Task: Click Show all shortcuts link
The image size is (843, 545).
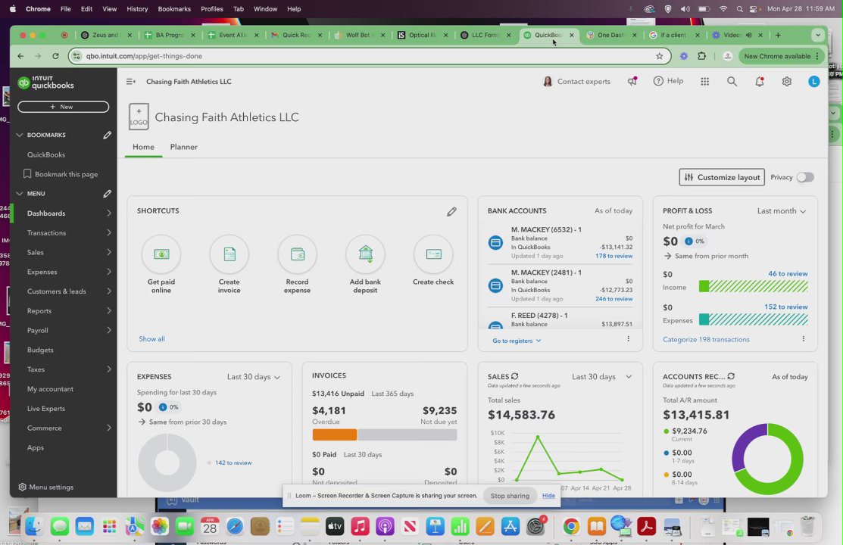Action: pos(151,339)
